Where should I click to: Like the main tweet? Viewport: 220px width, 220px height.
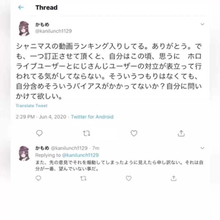pos(134,133)
